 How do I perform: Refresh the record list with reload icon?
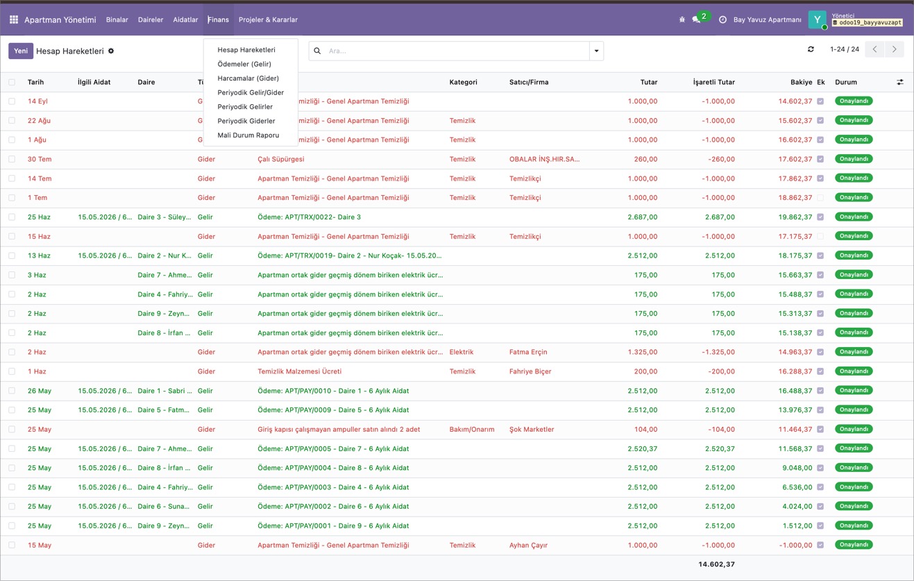point(811,49)
